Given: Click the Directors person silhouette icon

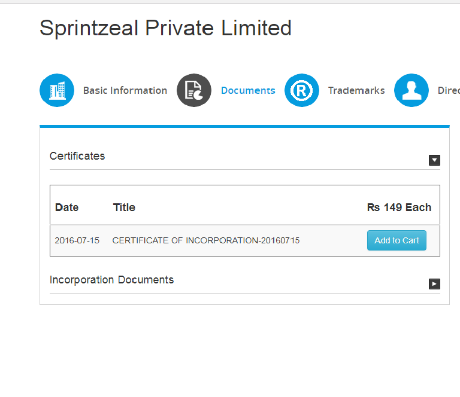Looking at the screenshot, I should pyautogui.click(x=411, y=91).
